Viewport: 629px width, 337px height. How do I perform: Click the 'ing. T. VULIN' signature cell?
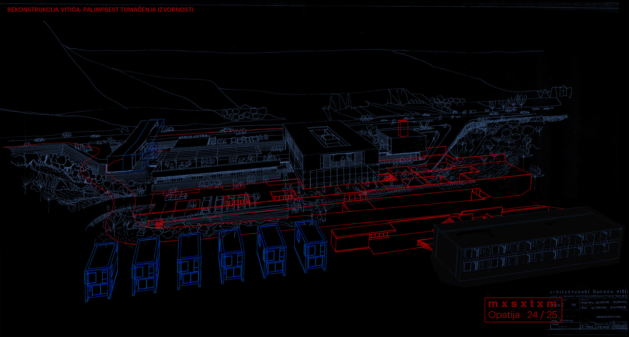point(563,320)
